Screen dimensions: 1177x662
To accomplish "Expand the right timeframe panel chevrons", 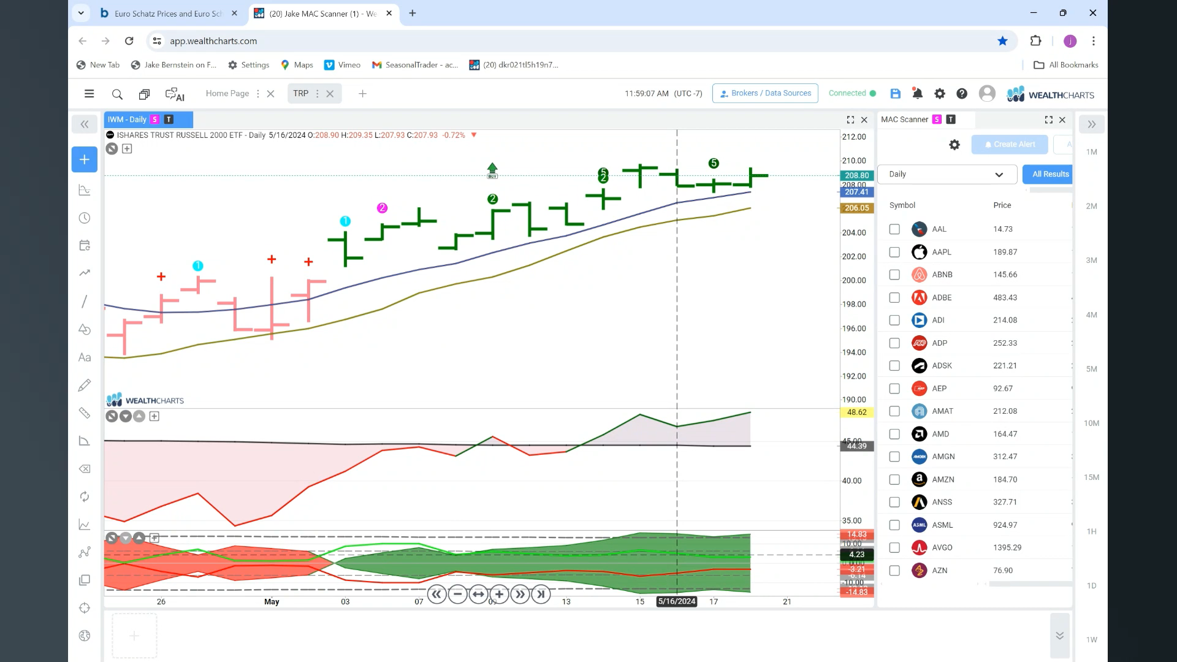I will click(x=1092, y=124).
